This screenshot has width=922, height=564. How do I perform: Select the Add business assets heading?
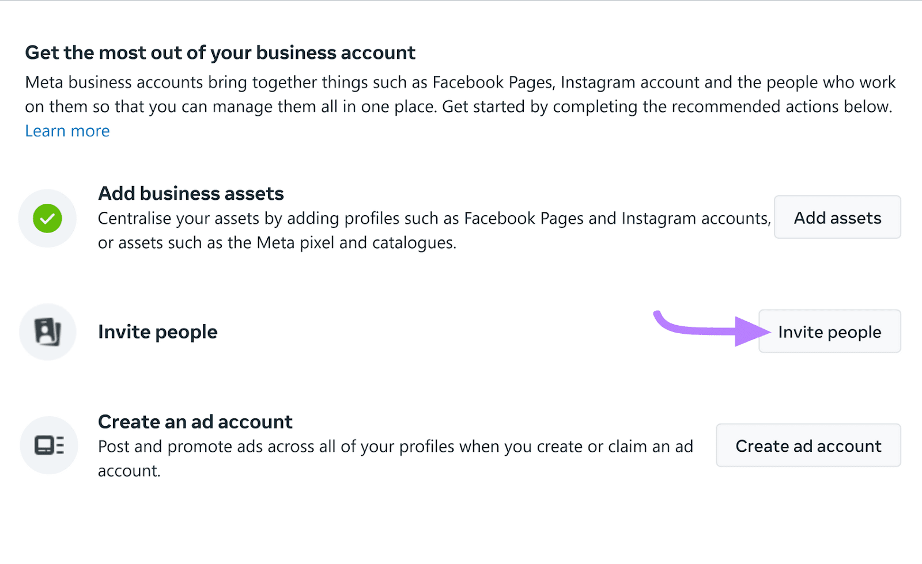coord(191,193)
